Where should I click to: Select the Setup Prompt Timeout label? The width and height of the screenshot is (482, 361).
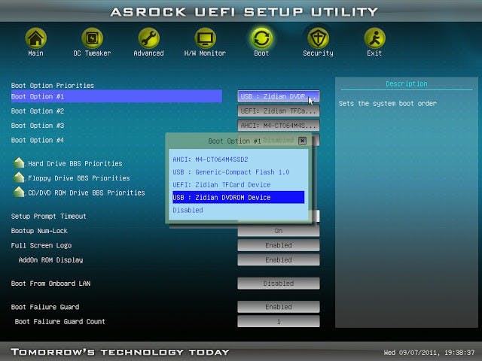pyautogui.click(x=48, y=216)
